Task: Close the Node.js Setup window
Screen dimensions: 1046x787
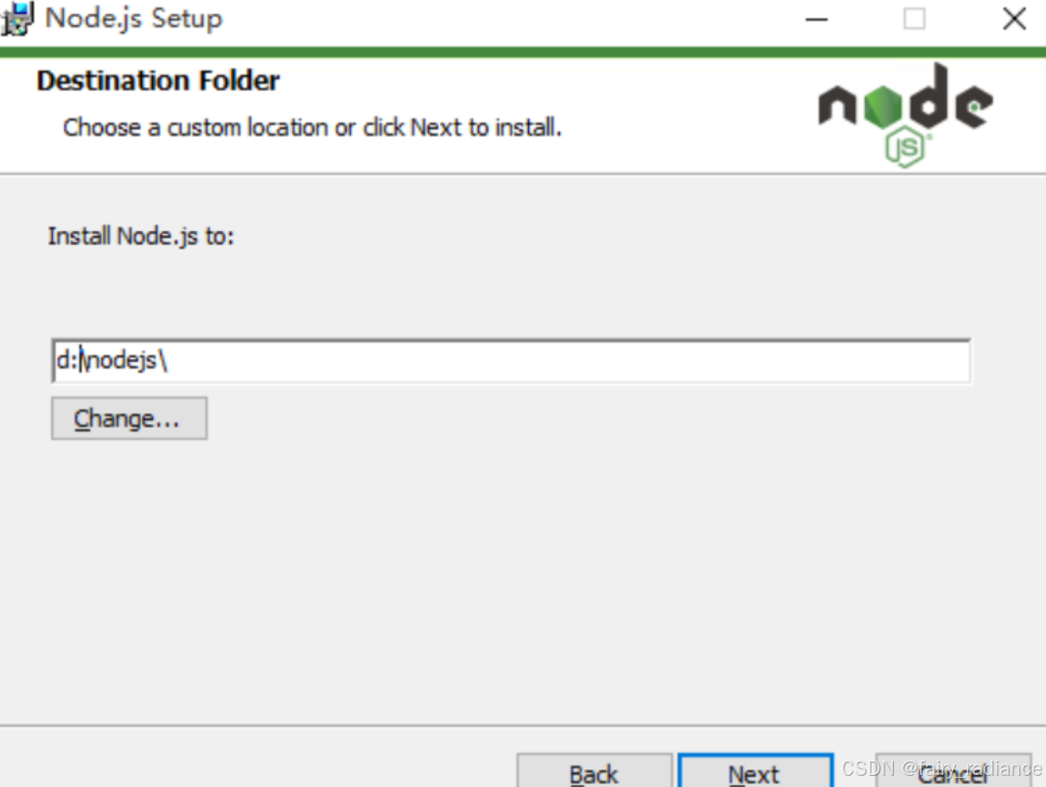Action: point(1014,19)
